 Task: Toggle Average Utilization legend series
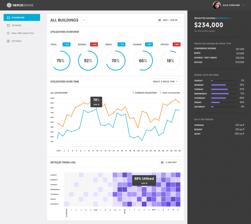[x=145, y=93]
